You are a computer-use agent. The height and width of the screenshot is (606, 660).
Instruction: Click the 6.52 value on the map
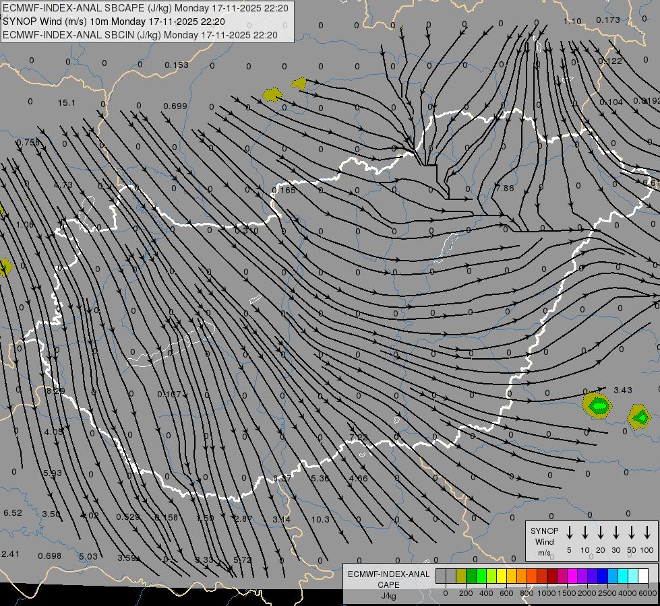(13, 512)
